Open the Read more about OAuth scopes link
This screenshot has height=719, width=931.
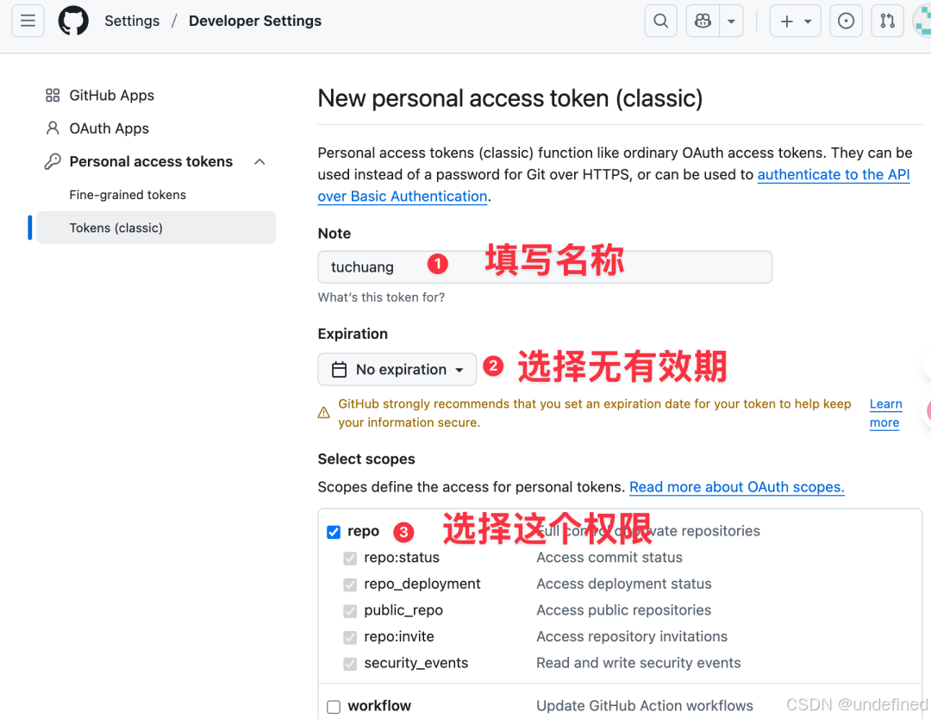[x=736, y=487]
